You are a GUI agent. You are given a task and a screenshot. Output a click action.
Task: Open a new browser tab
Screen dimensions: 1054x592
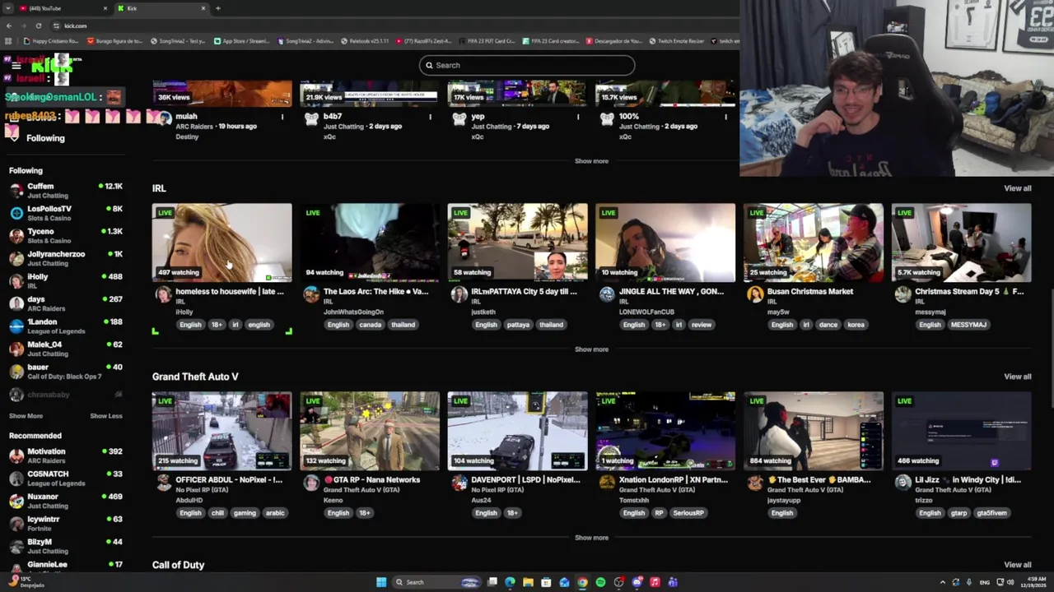[x=218, y=8]
